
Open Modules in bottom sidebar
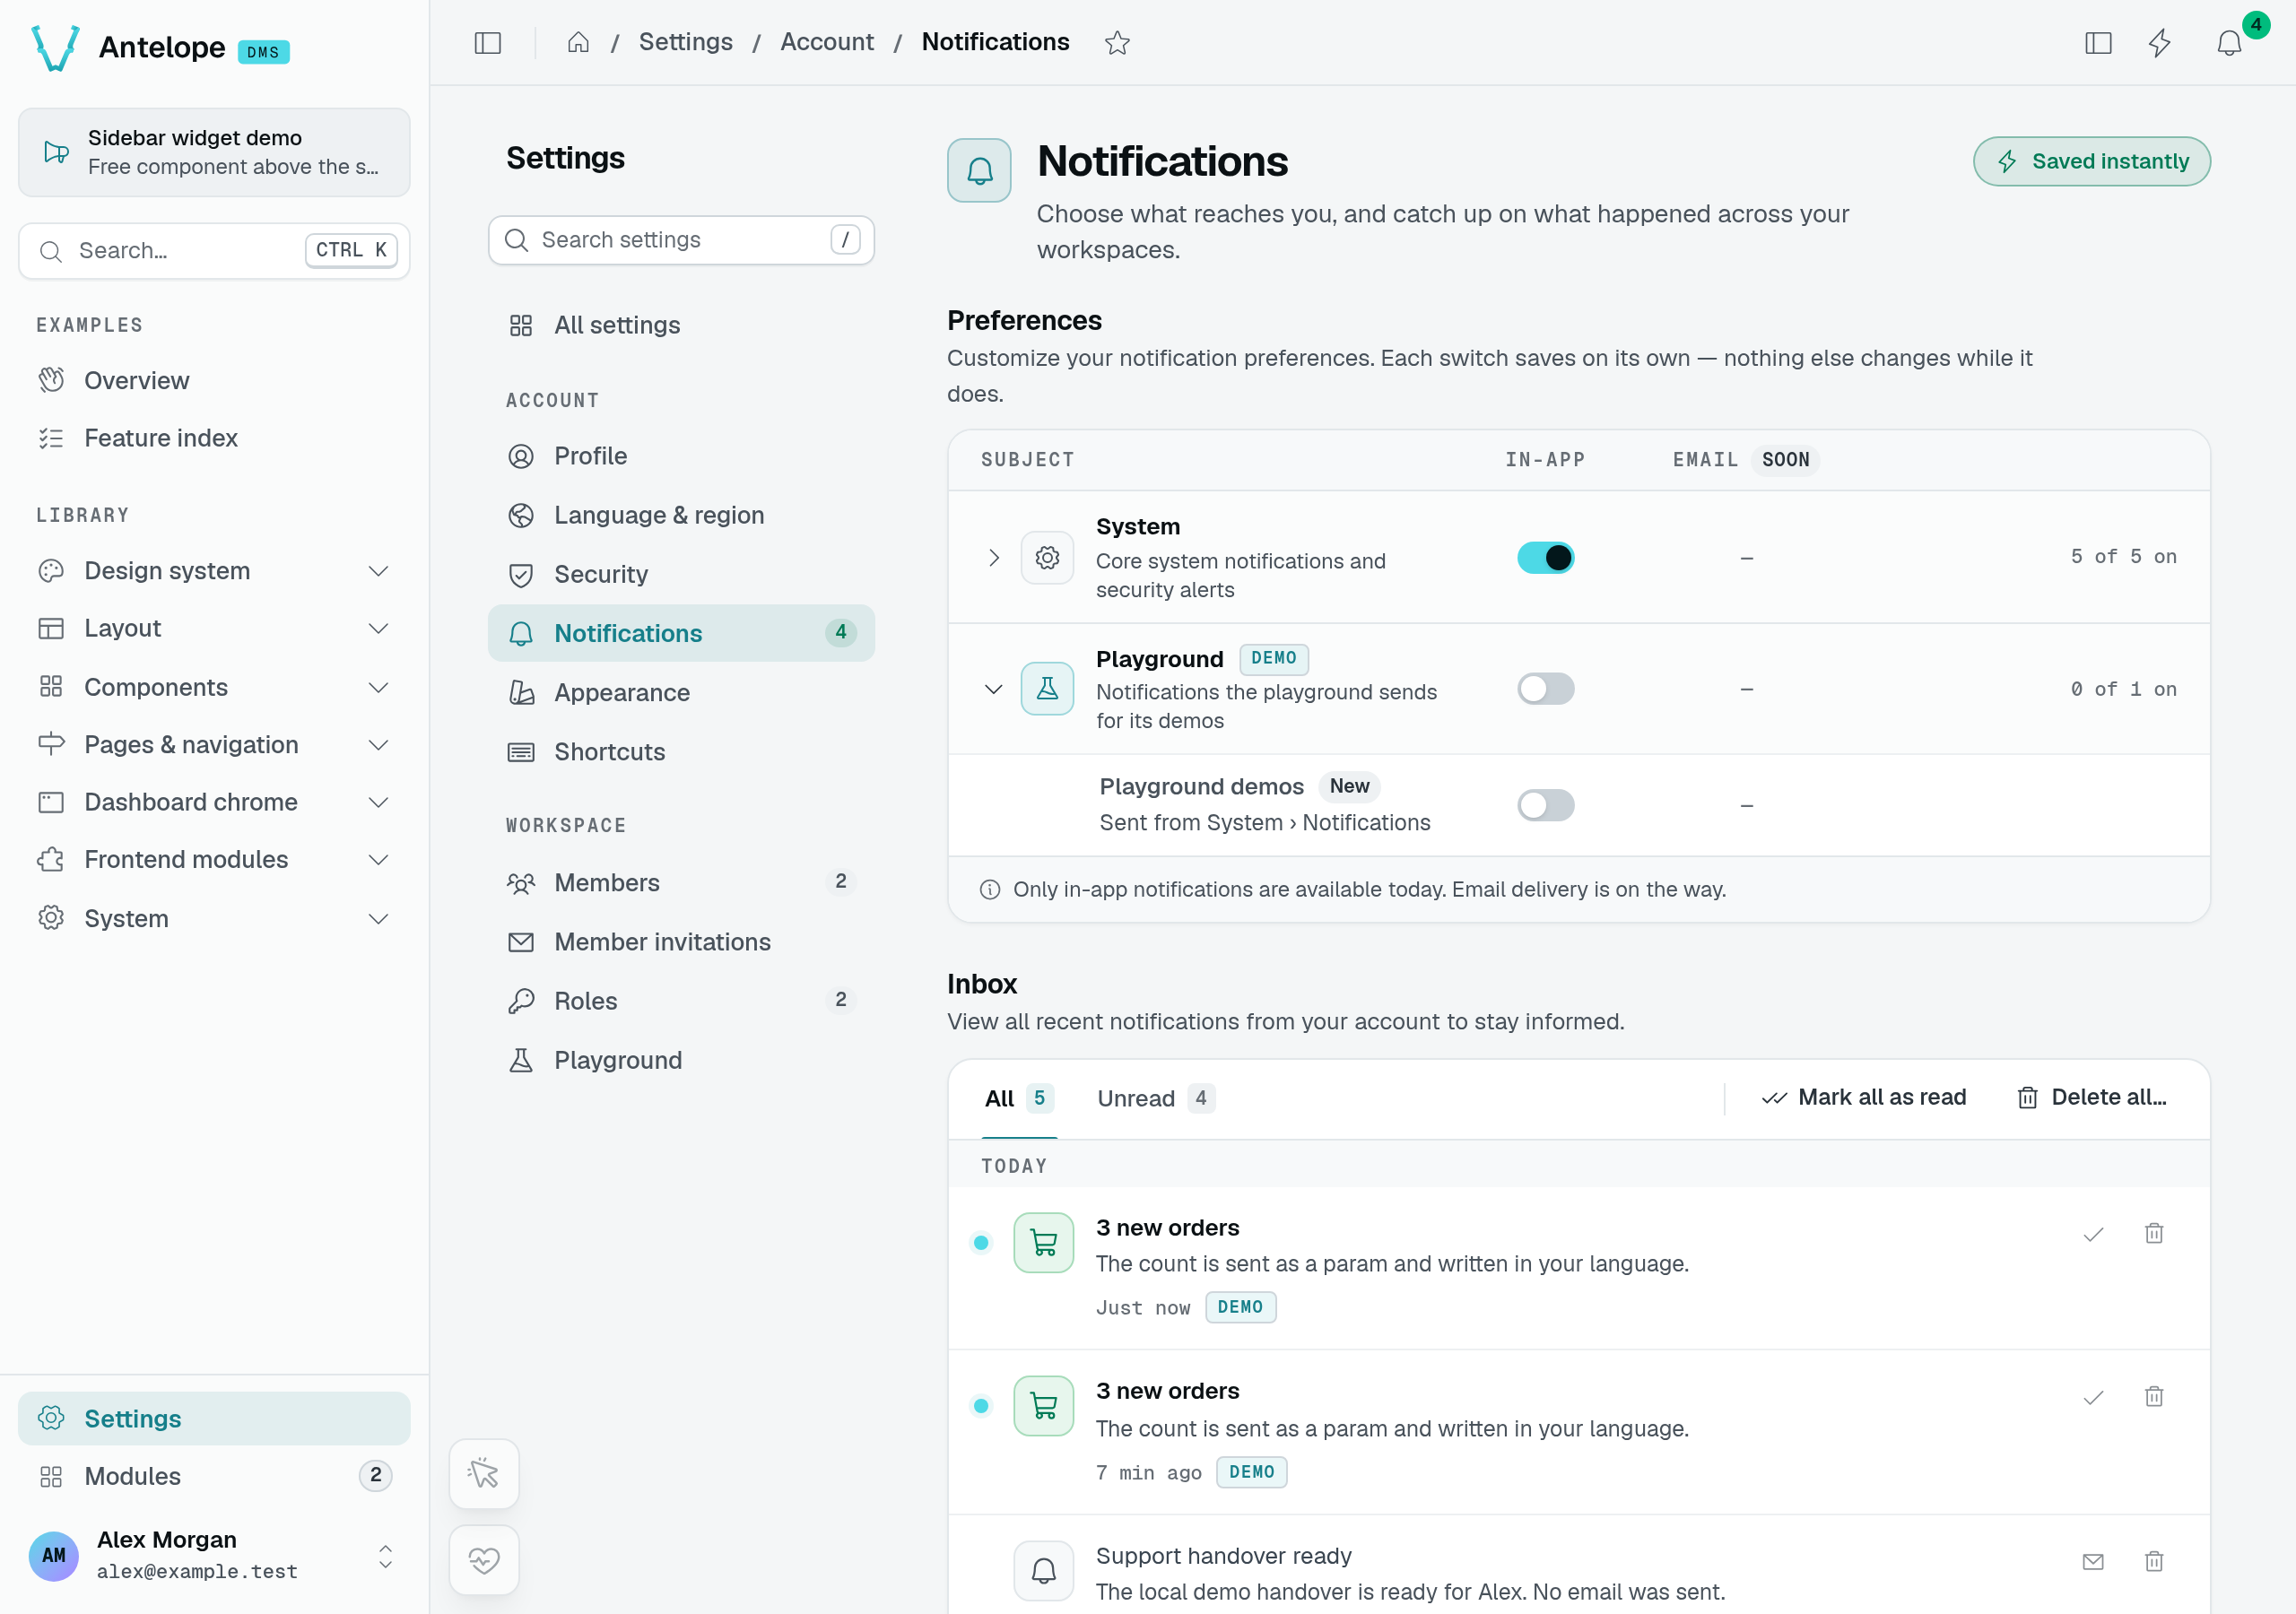pyautogui.click(x=214, y=1476)
